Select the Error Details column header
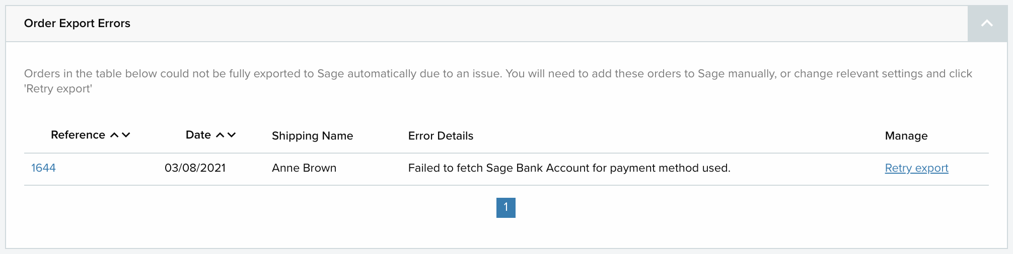Image resolution: width=1013 pixels, height=254 pixels. point(441,136)
